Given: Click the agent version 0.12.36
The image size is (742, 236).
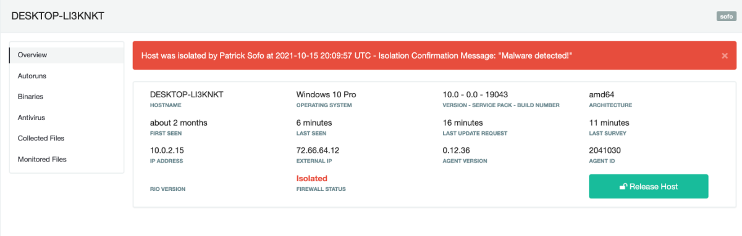Looking at the screenshot, I should coord(457,150).
